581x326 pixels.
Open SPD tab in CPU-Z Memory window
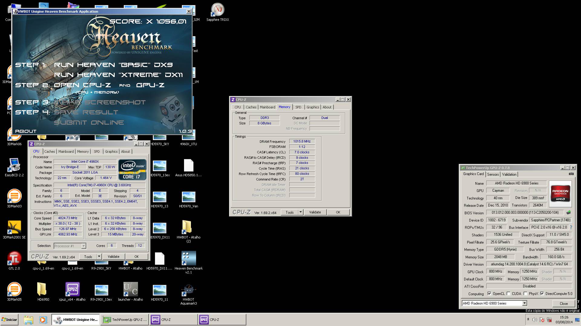tap(298, 107)
